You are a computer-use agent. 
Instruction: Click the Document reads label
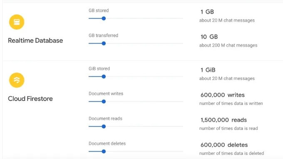(105, 119)
